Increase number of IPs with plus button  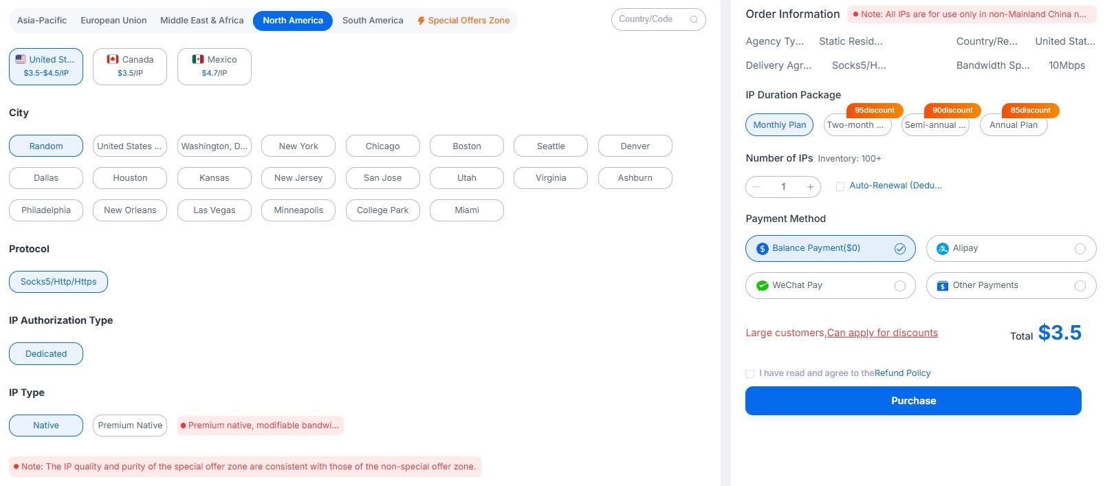(x=811, y=187)
